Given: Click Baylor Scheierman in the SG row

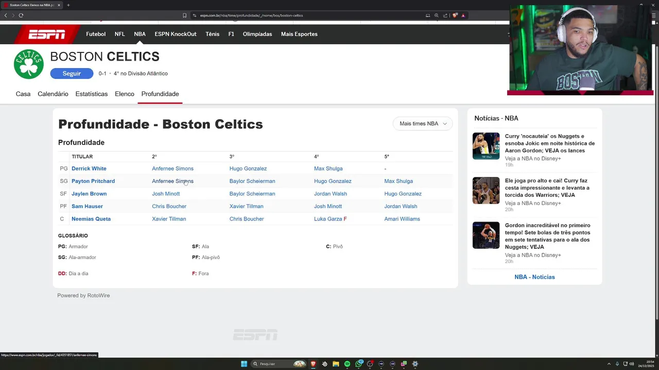Looking at the screenshot, I should click(252, 181).
